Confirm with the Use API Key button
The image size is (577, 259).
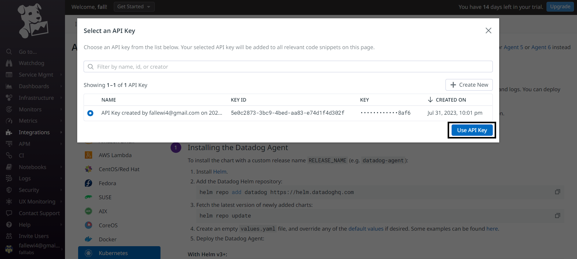472,130
